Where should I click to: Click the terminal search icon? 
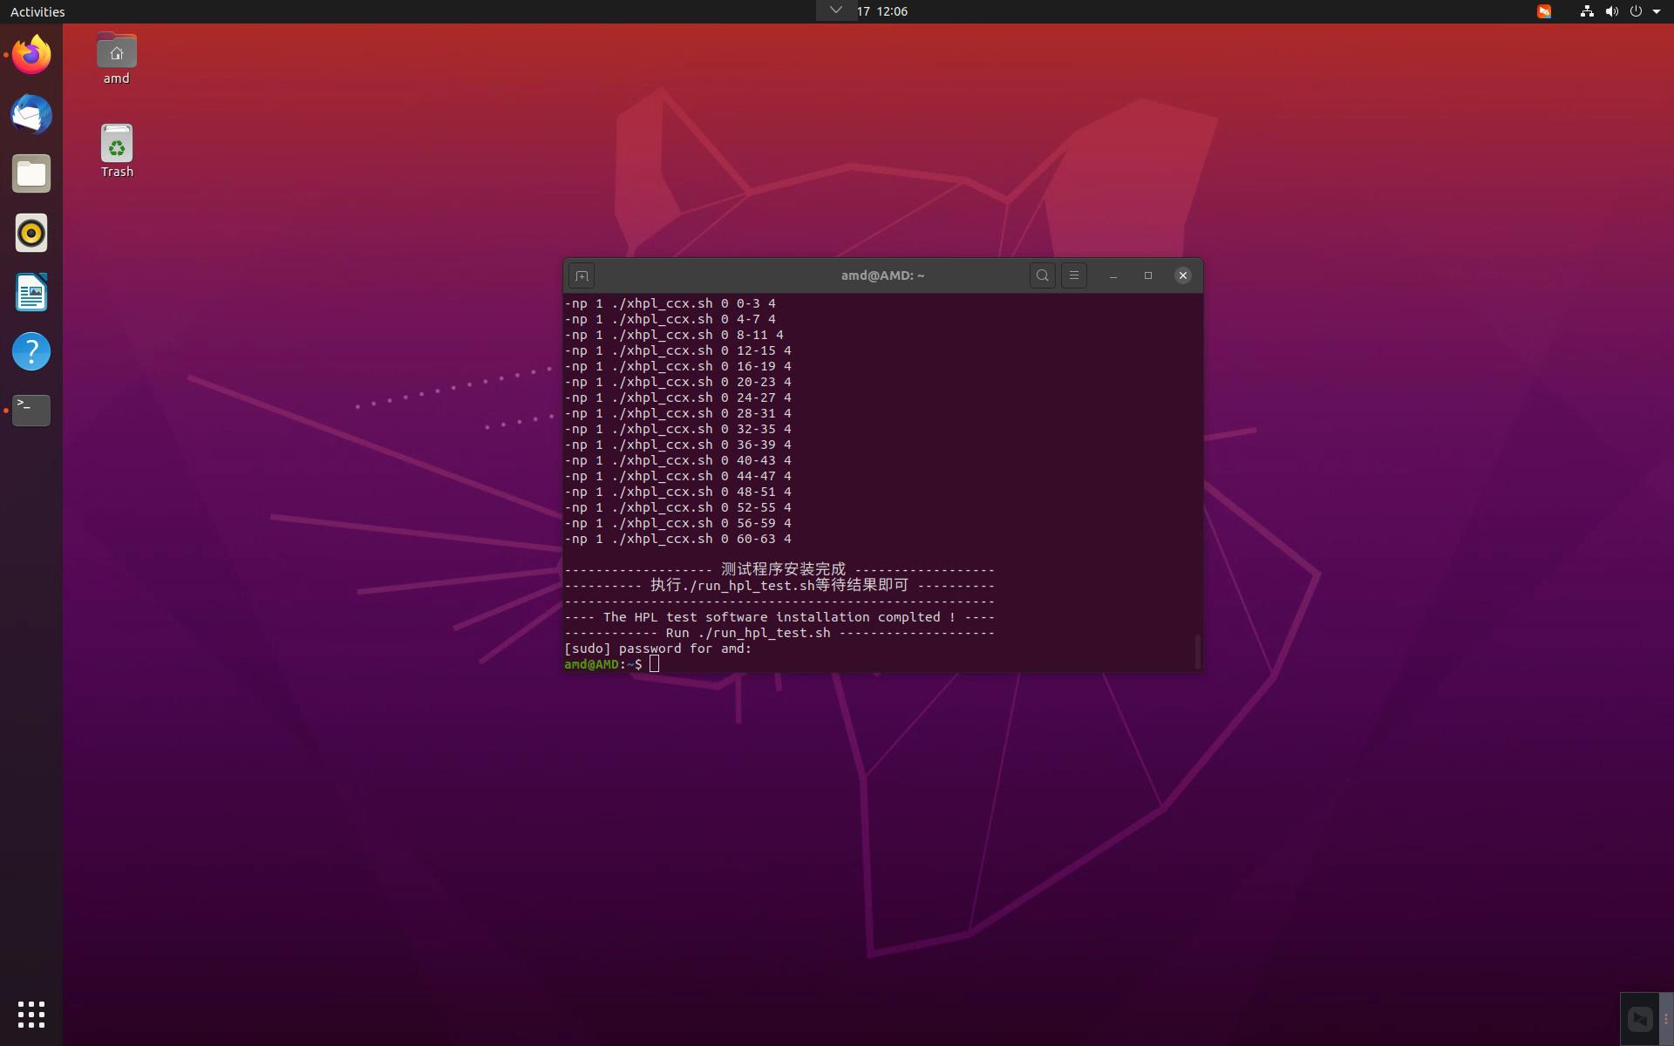pyautogui.click(x=1042, y=275)
